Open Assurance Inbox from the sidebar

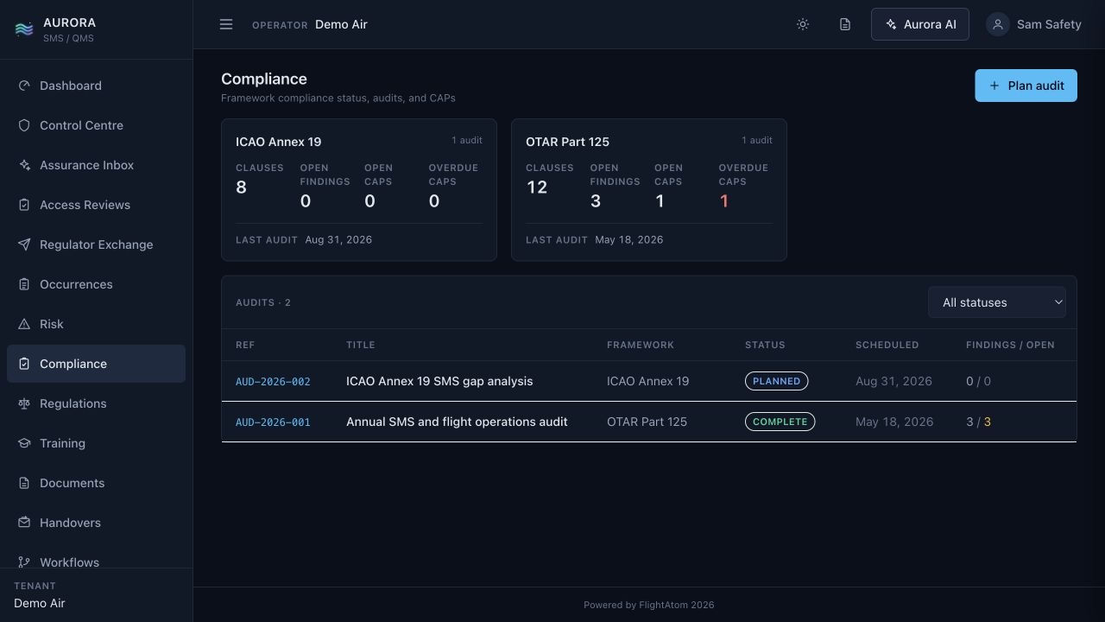click(x=96, y=165)
